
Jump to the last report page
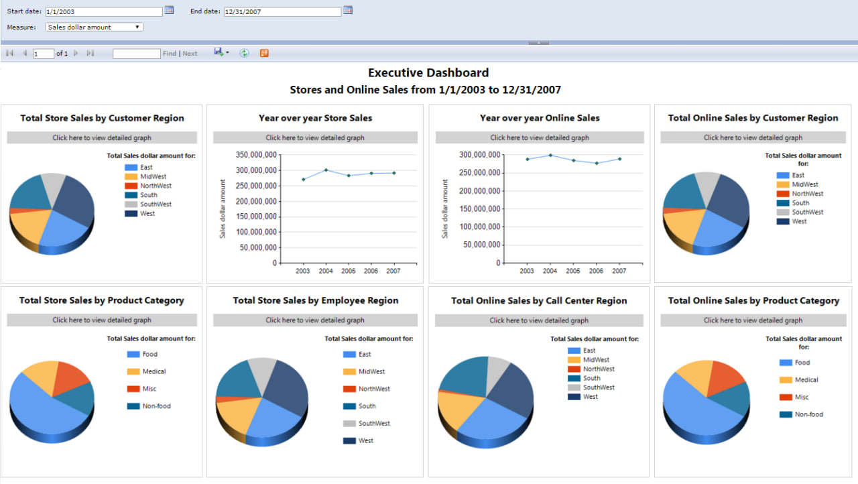click(90, 53)
